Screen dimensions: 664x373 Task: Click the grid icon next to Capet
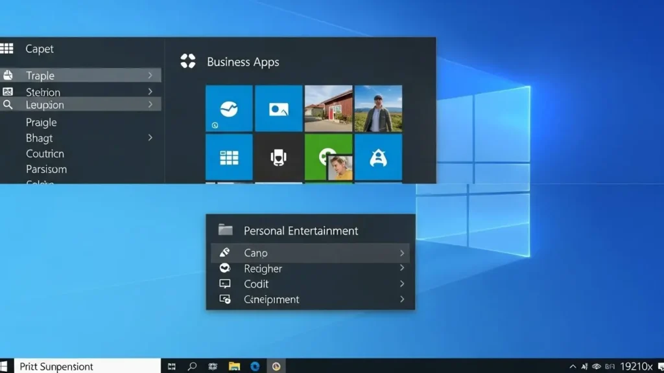(x=7, y=49)
